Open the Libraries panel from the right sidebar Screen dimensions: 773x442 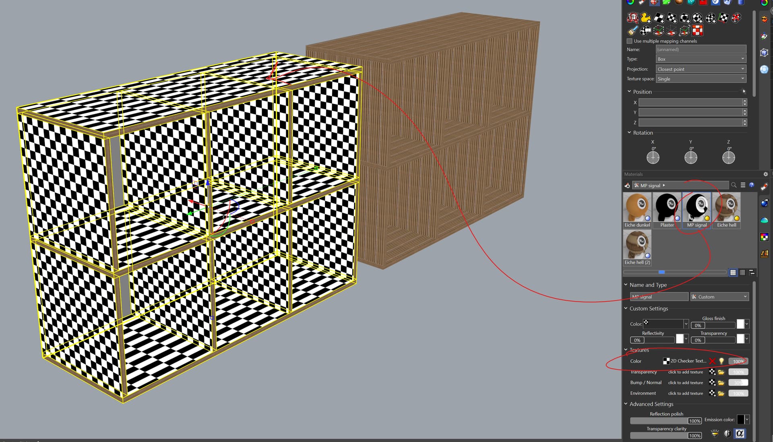[x=764, y=253]
